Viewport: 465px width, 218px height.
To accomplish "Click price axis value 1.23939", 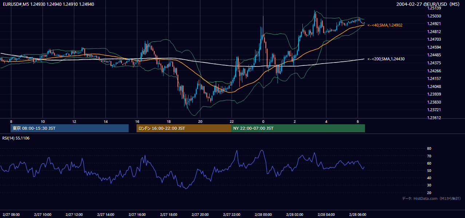I will pyautogui.click(x=434, y=94).
